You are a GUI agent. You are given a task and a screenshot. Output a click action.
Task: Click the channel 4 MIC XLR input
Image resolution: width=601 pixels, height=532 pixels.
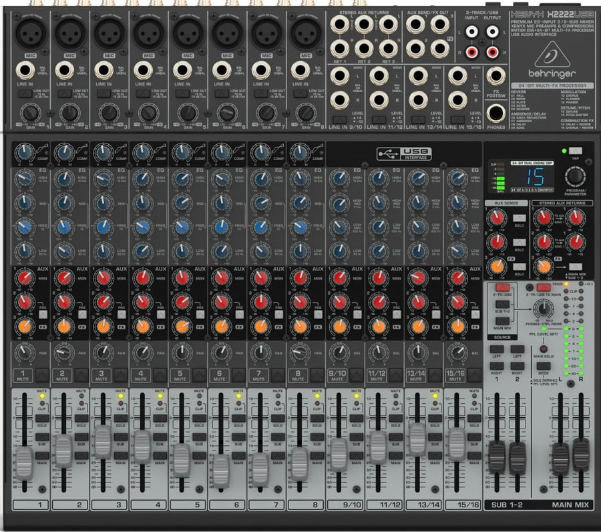[149, 33]
